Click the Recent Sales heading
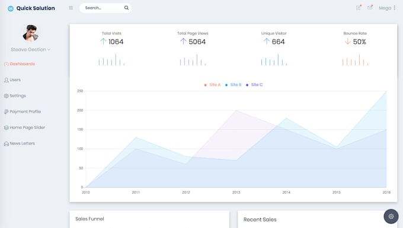The image size is (403, 228). click(x=260, y=220)
